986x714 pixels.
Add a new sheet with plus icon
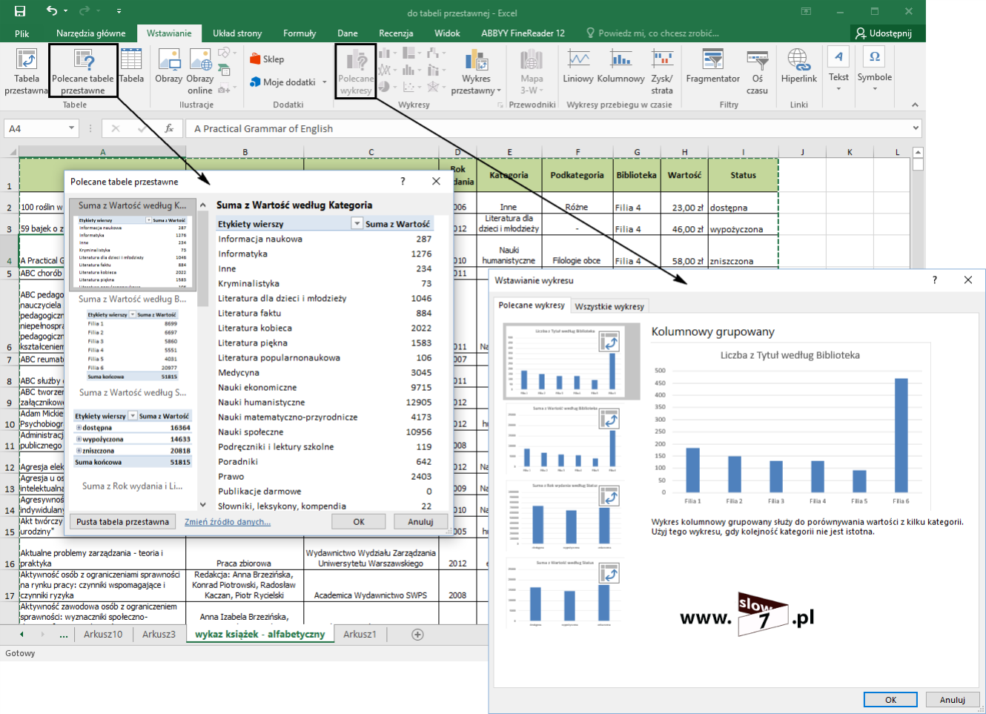point(417,634)
